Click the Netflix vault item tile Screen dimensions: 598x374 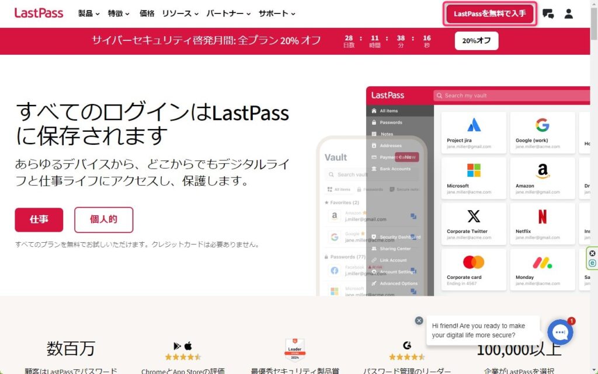point(542,223)
